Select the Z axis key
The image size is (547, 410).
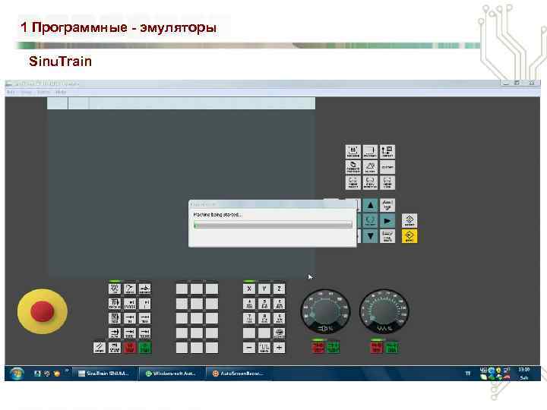[x=279, y=289]
